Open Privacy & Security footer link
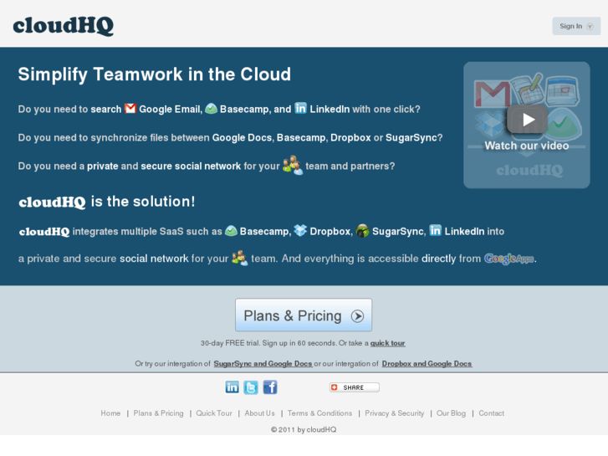Viewport: 608px width, 456px height. [x=395, y=413]
